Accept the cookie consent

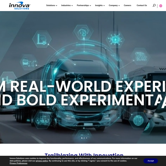pyautogui.click(x=151, y=161)
